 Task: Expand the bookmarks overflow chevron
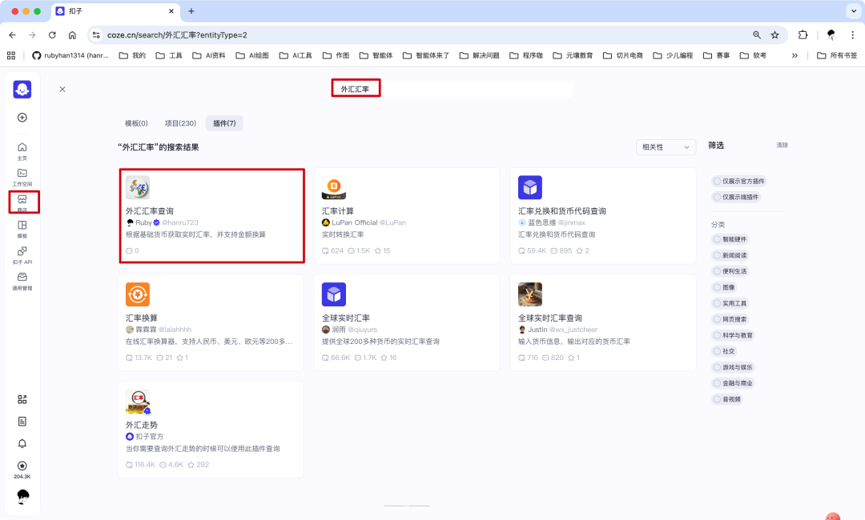coord(795,56)
